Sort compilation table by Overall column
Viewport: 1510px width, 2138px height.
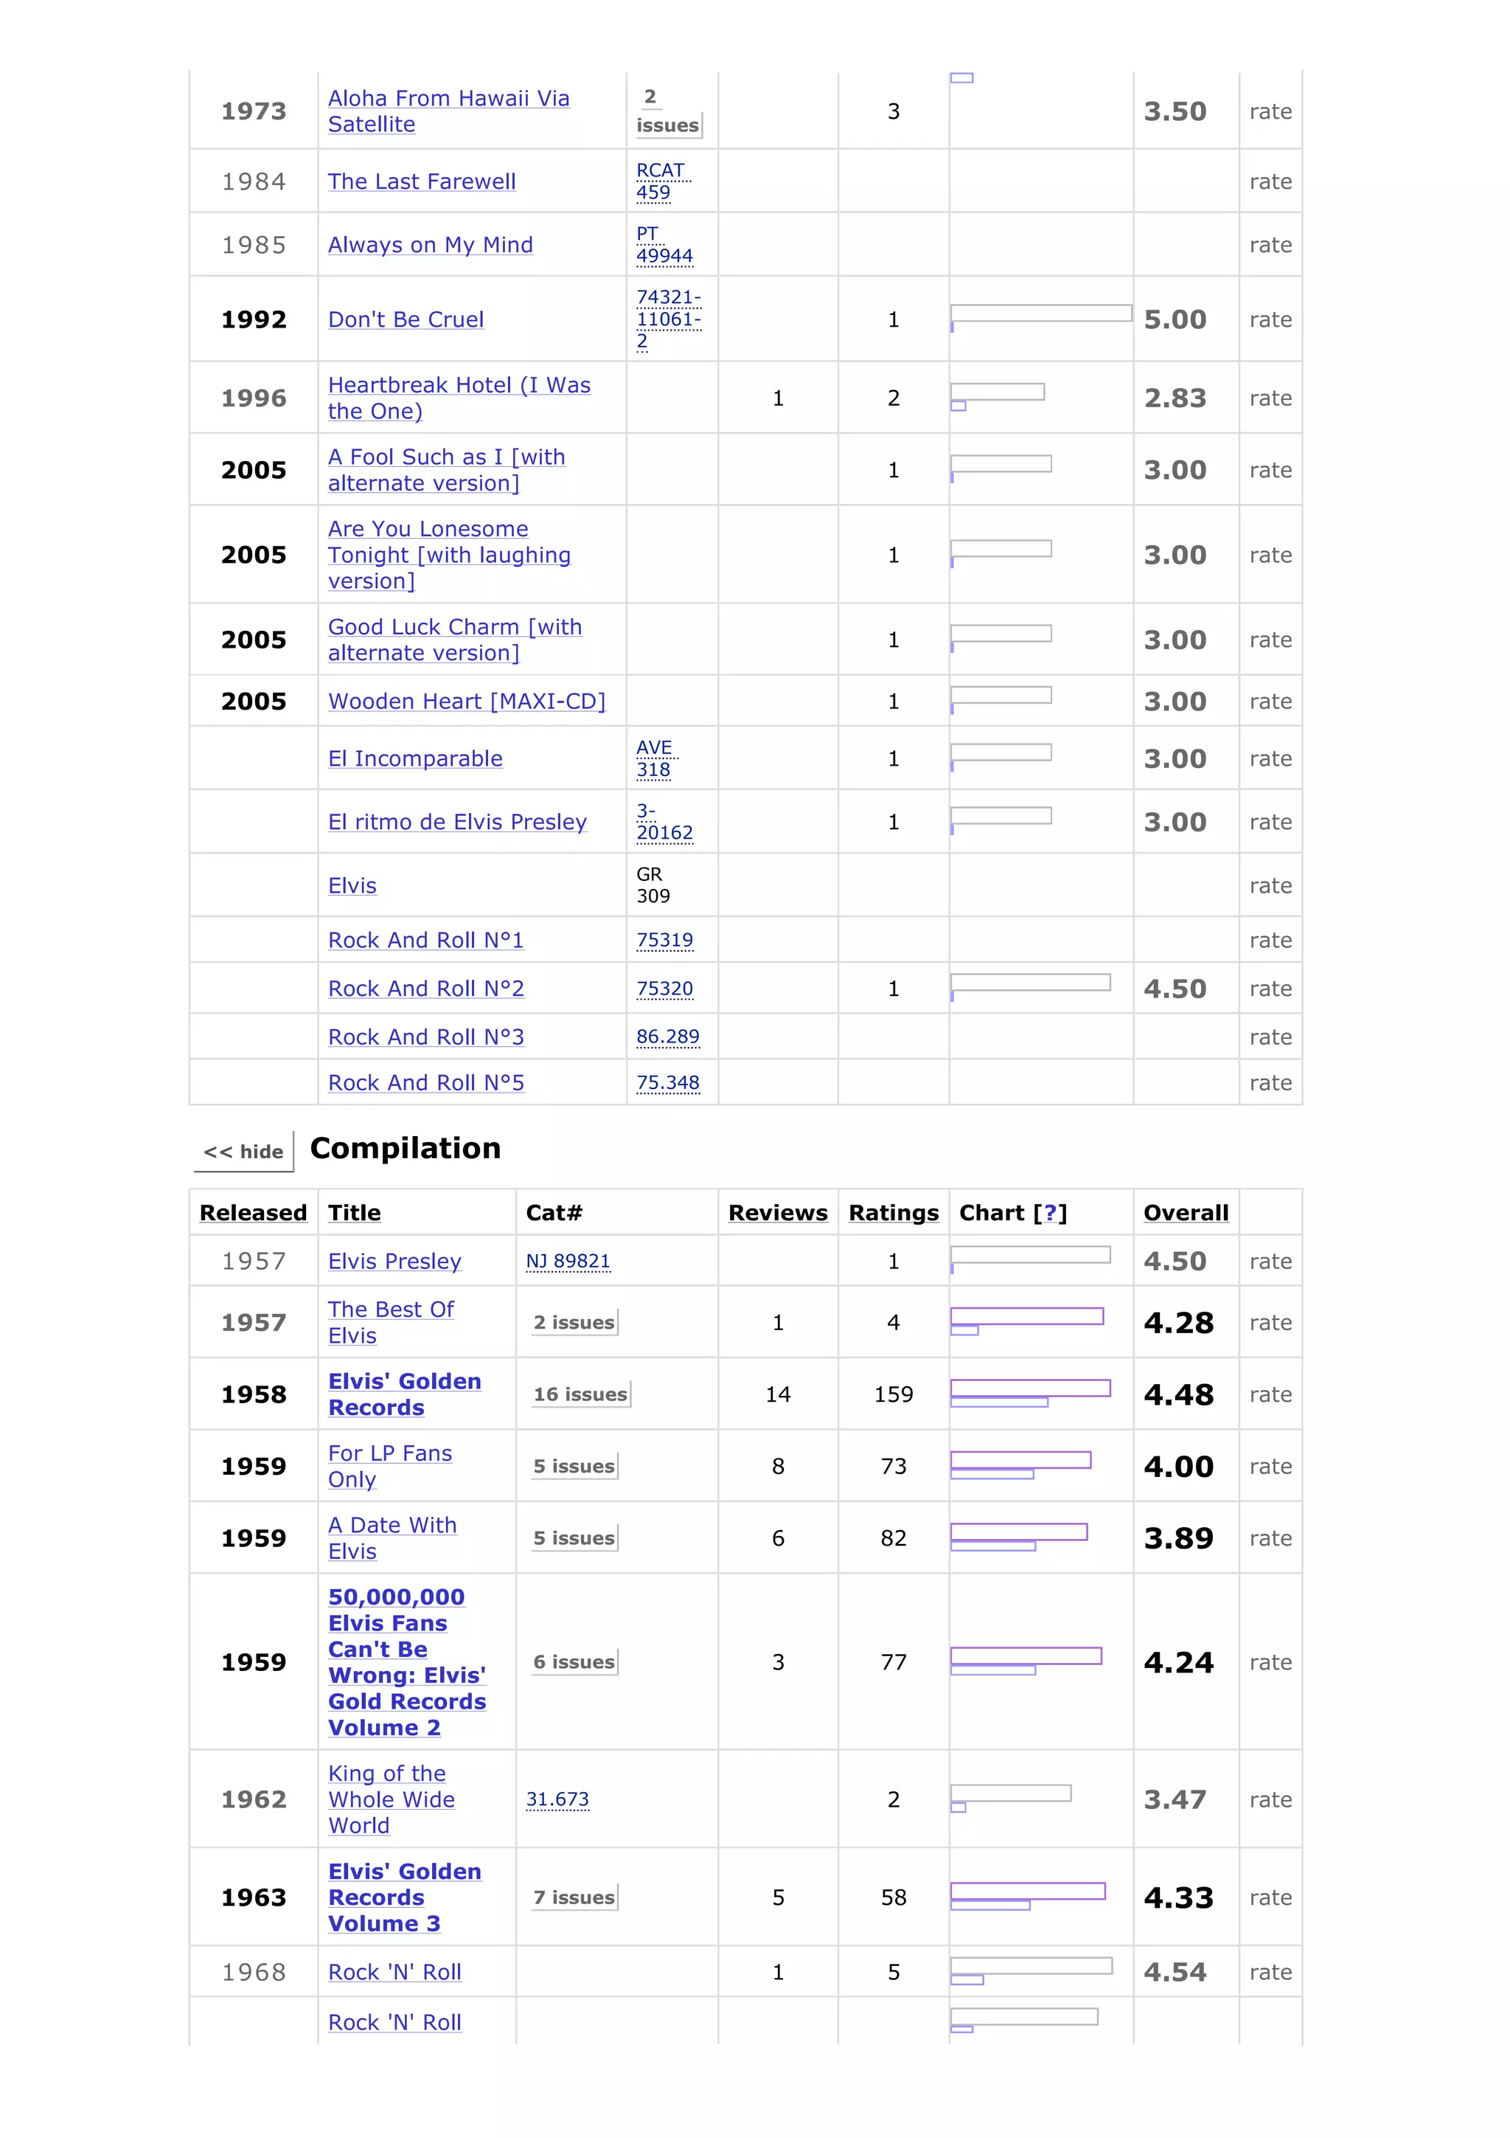click(1186, 1212)
